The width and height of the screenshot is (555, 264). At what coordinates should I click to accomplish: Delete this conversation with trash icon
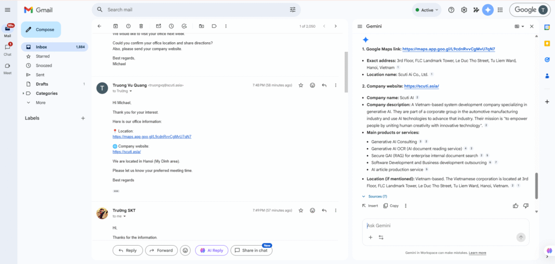[x=141, y=26]
